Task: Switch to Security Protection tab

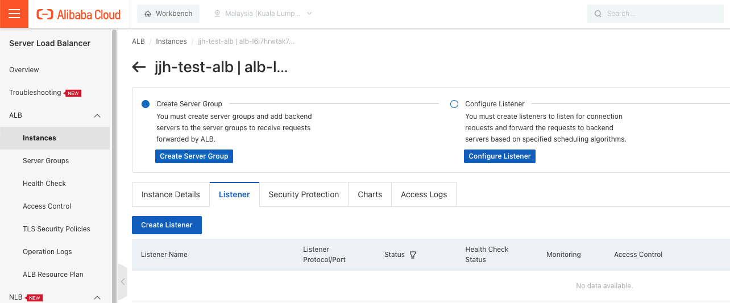Action: (304, 194)
